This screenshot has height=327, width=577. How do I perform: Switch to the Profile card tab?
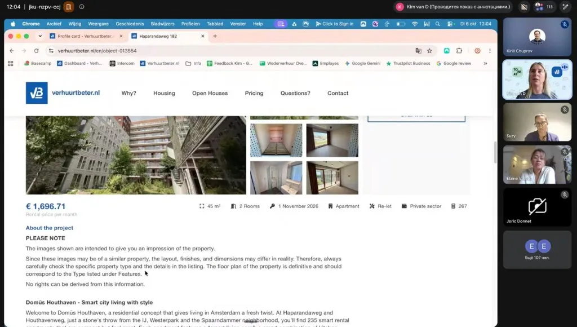tap(85, 36)
